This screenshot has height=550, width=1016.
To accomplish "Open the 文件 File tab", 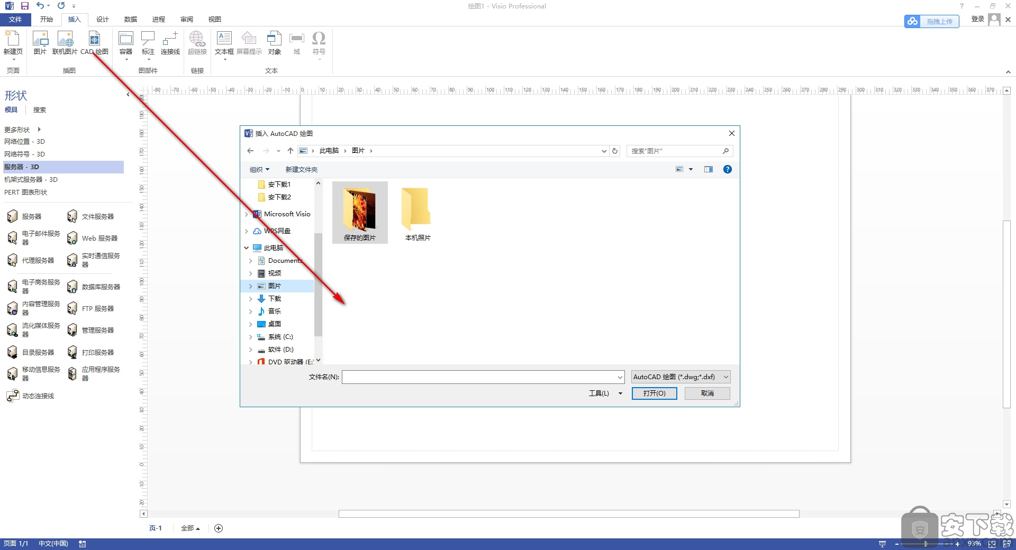I will tap(15, 20).
